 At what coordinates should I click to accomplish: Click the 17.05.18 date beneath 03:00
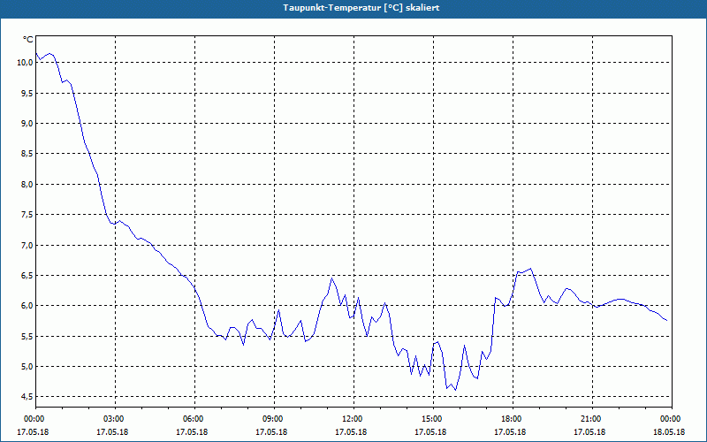pos(113,432)
